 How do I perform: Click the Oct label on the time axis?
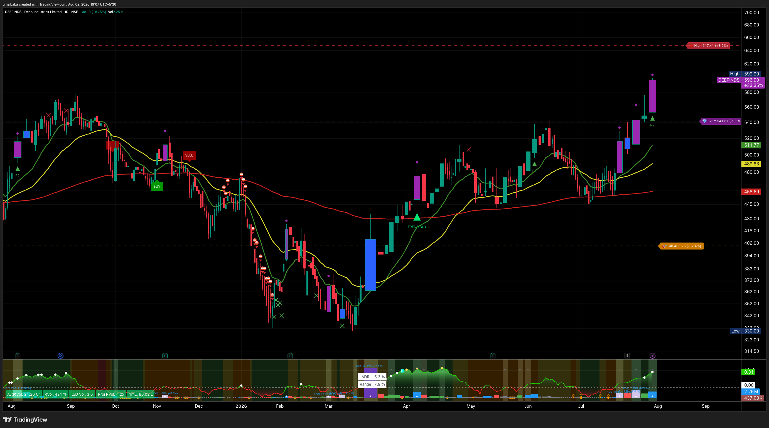tap(115, 406)
